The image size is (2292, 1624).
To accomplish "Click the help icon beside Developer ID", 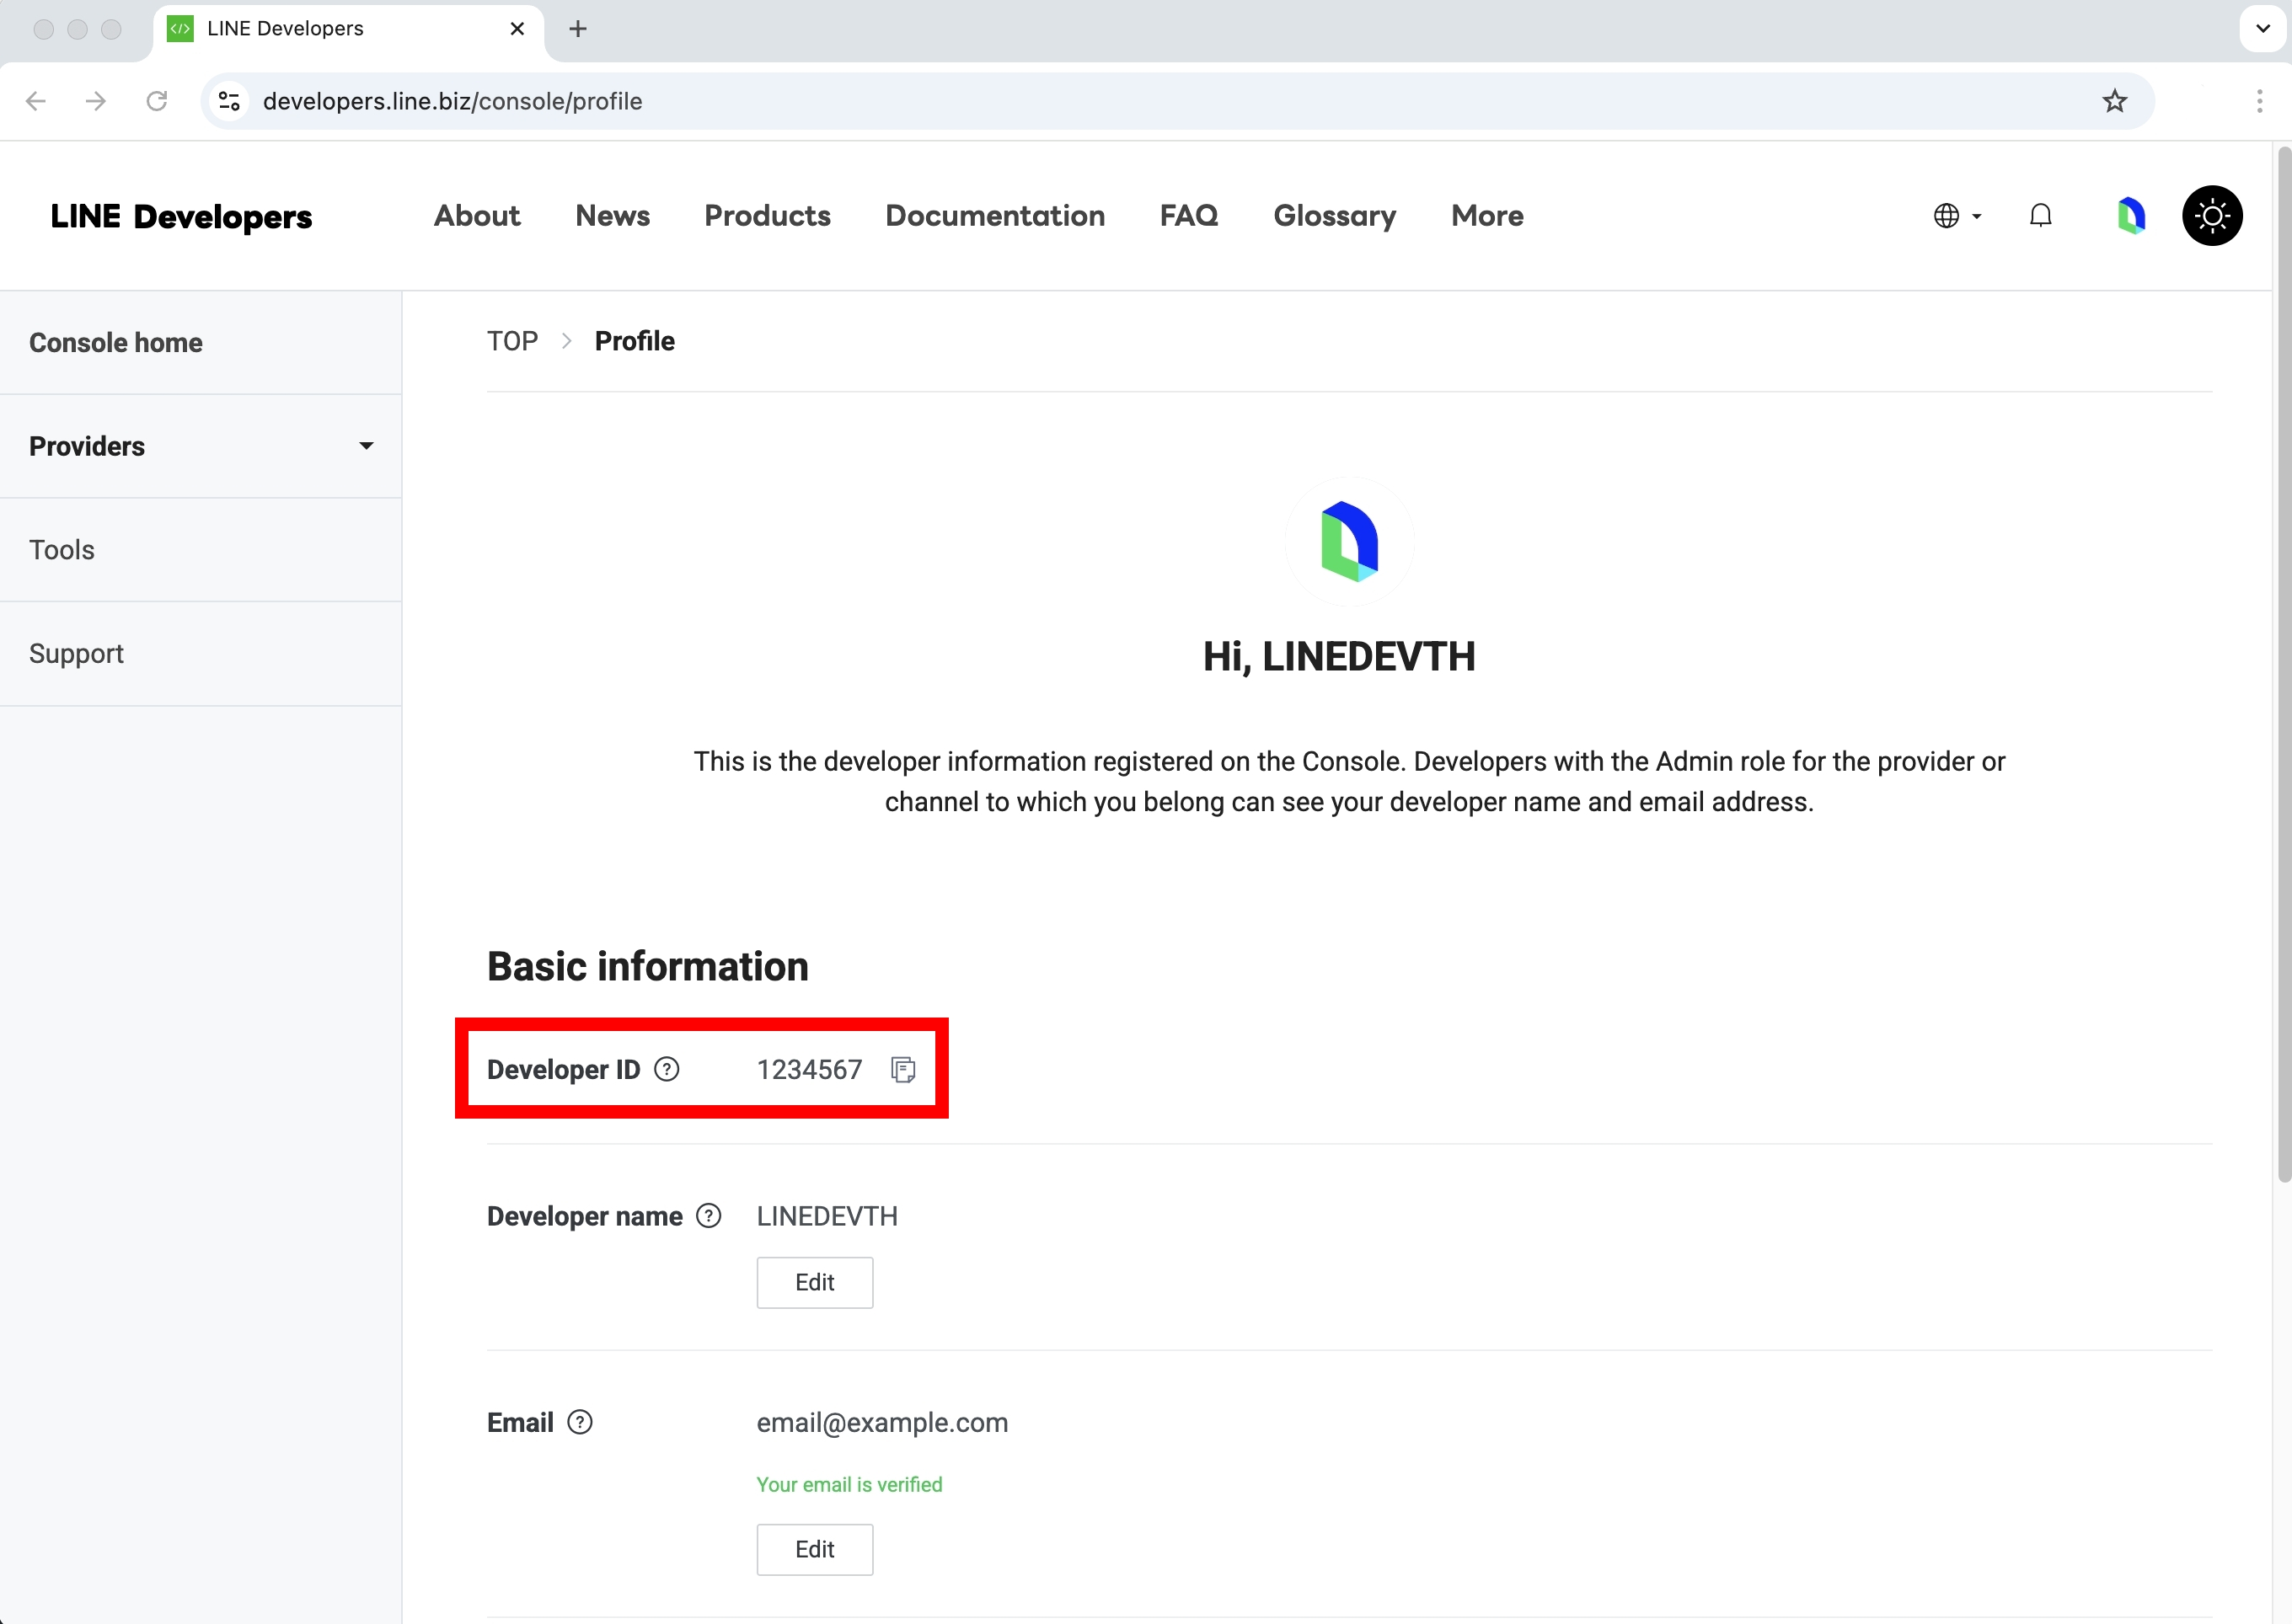I will [x=667, y=1069].
